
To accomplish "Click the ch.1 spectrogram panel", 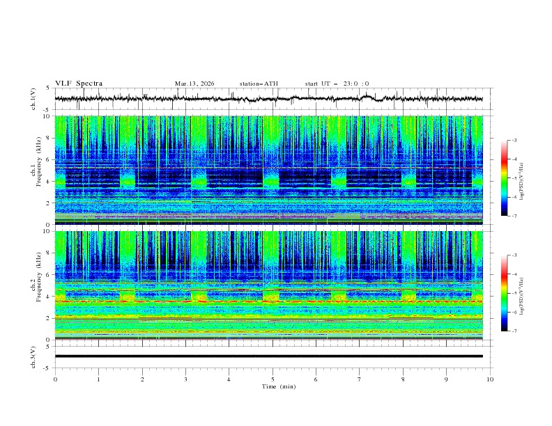I will [x=268, y=170].
